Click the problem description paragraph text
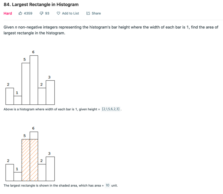The image size is (223, 194). pos(111,30)
